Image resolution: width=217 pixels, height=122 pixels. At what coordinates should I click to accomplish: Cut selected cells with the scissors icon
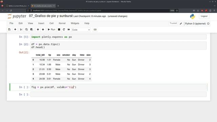click(21, 29)
